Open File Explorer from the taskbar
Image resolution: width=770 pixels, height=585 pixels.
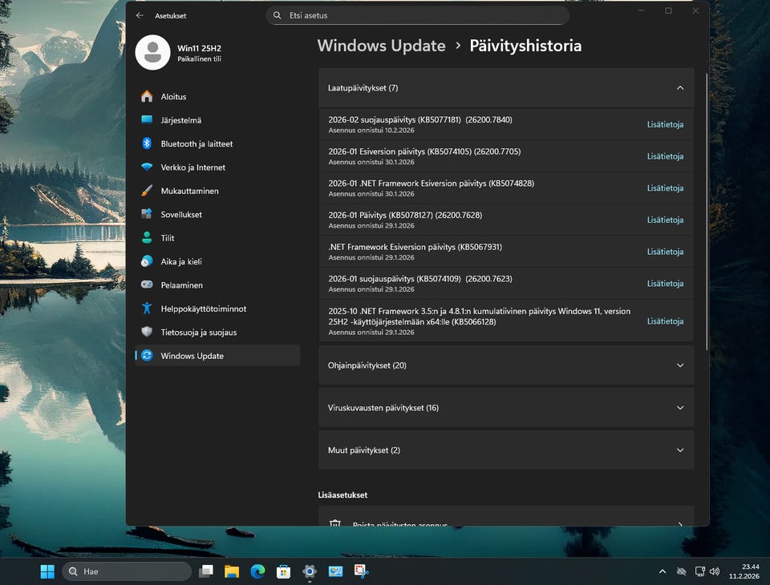[232, 571]
